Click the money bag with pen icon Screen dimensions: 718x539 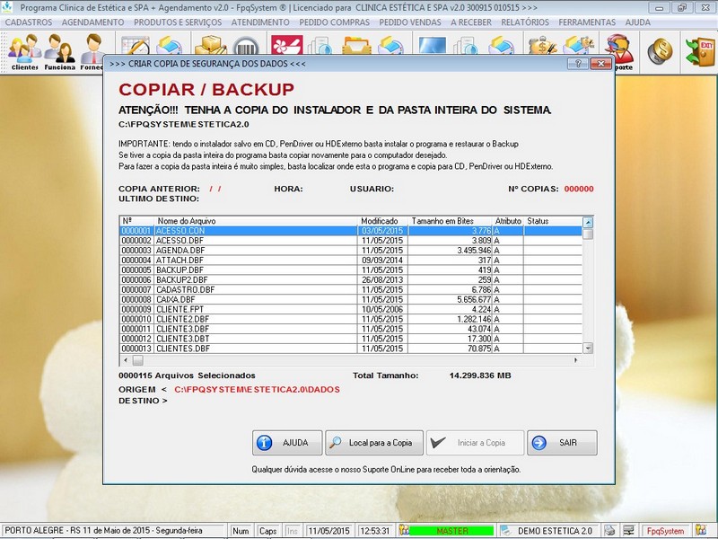(542, 45)
